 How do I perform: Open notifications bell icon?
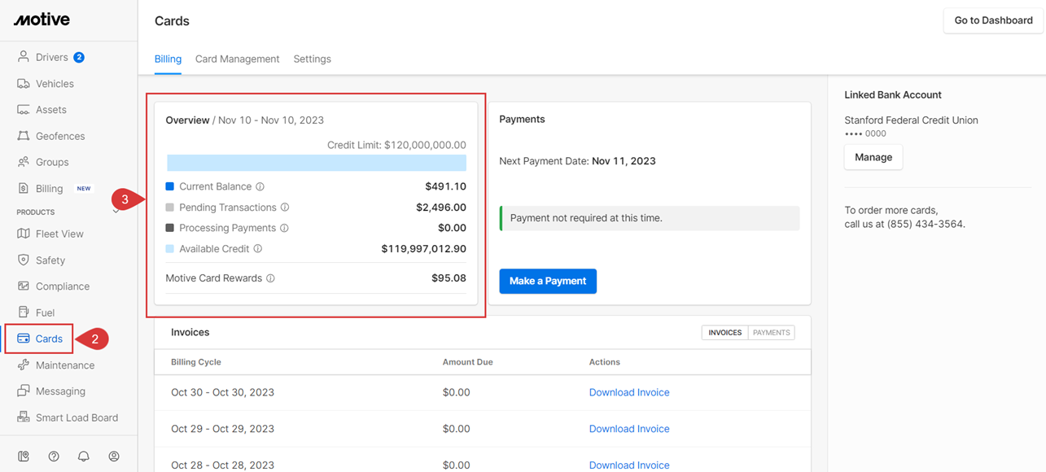[x=84, y=457]
